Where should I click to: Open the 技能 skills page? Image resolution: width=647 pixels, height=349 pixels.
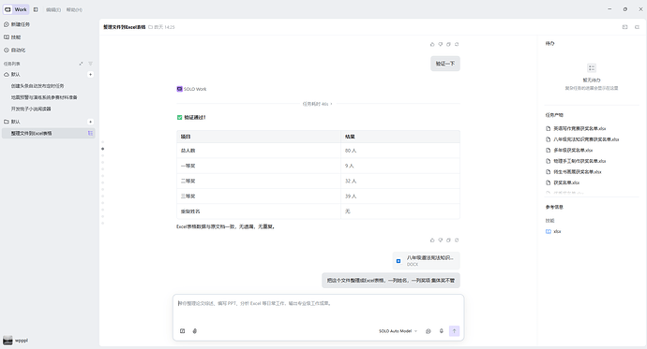[x=12, y=37]
